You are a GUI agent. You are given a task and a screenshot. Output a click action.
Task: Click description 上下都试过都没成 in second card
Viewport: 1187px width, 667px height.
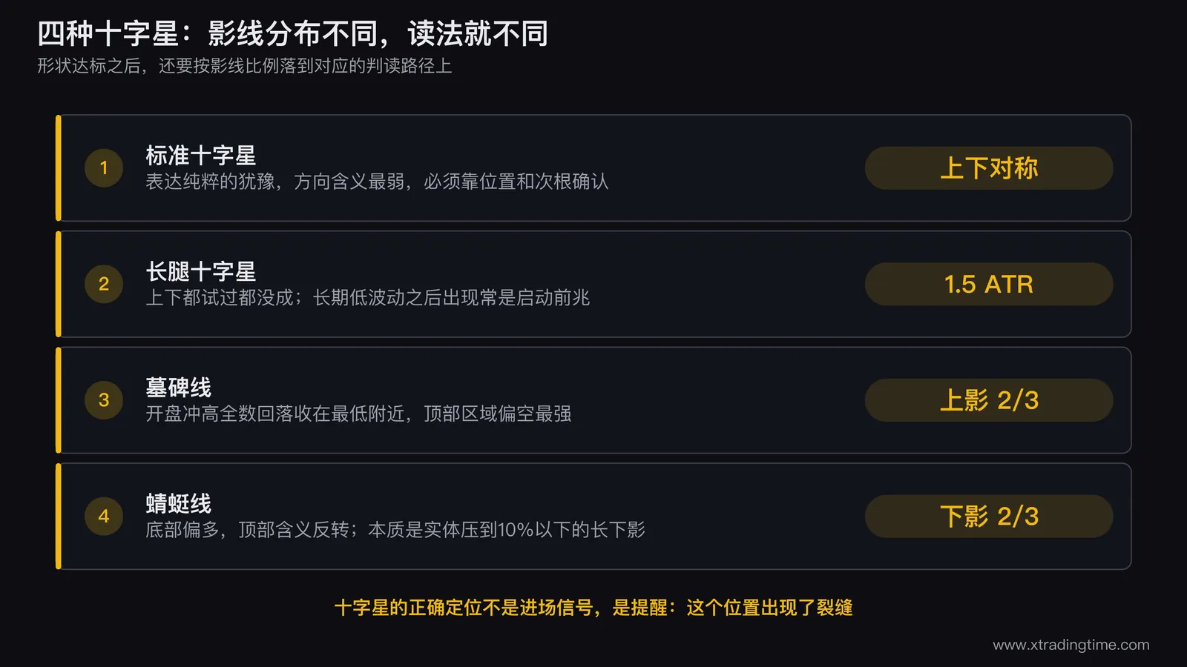point(368,298)
